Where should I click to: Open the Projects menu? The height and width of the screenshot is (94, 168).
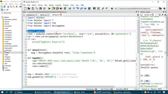click(66, 5)
